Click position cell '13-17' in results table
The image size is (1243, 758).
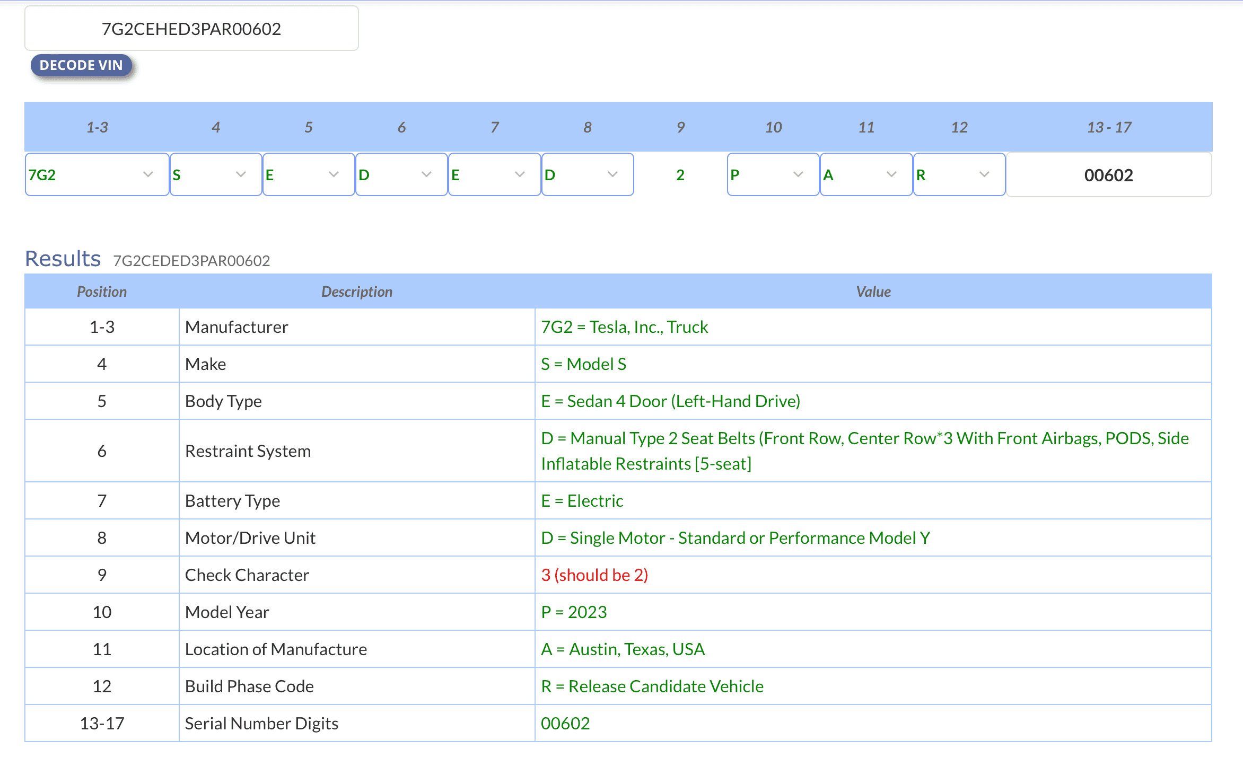tap(102, 724)
